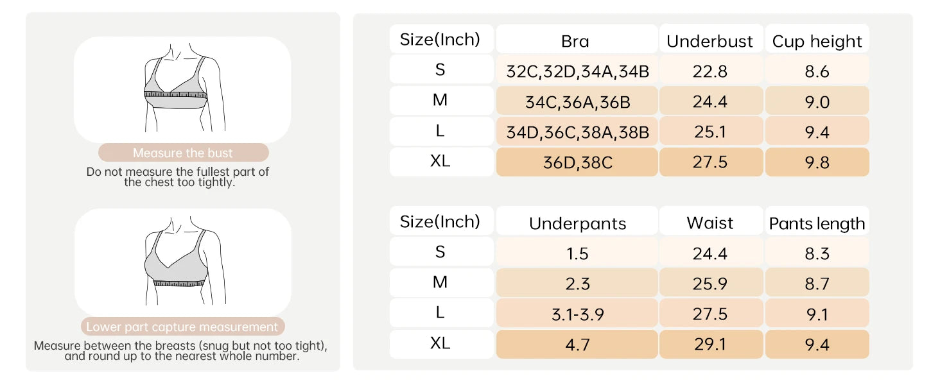The height and width of the screenshot is (385, 940).
Task: Select the 'Measure the bust' label
Action: (183, 153)
